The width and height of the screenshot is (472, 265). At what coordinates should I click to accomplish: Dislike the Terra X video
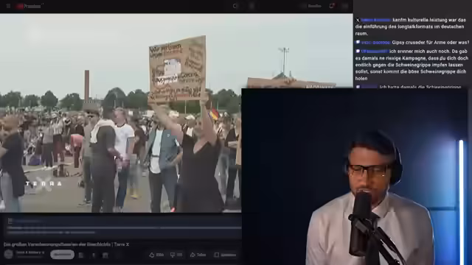(x=176, y=255)
